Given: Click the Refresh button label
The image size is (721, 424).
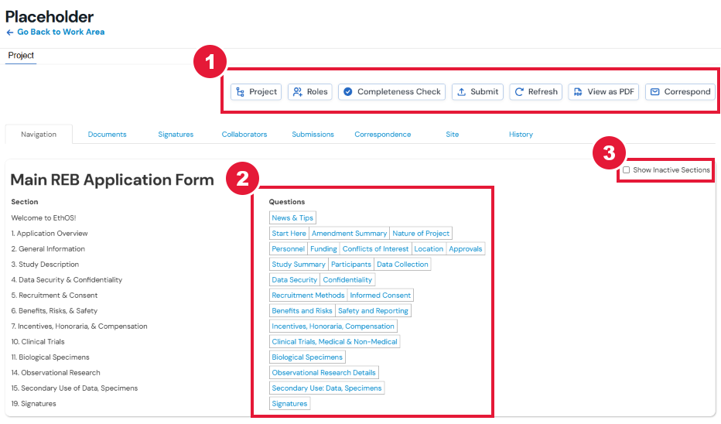Looking at the screenshot, I should [x=542, y=92].
